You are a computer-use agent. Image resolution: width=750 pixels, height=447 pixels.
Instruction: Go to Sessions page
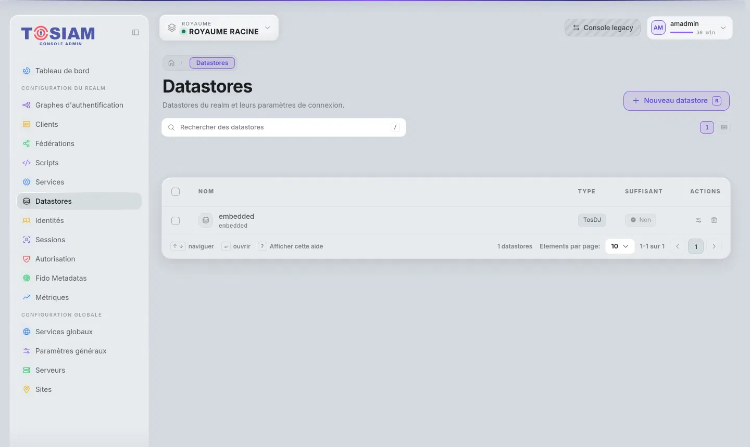click(x=79, y=240)
